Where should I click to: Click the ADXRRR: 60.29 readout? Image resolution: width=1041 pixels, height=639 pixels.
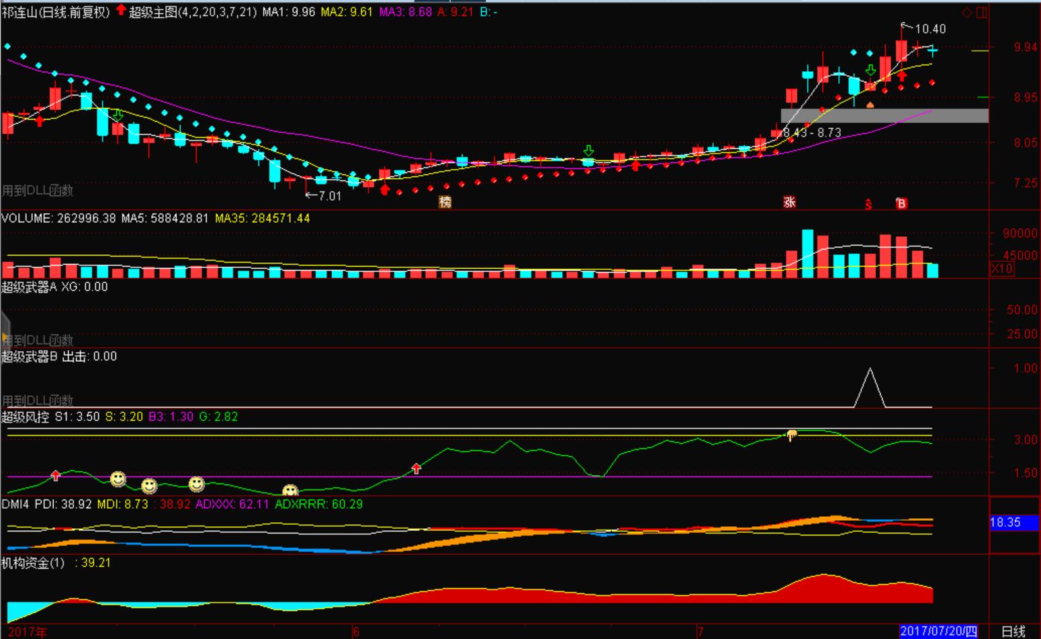coord(319,504)
